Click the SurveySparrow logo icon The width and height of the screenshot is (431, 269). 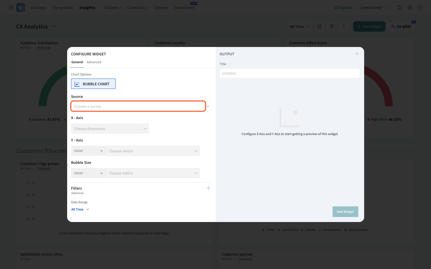click(21, 8)
